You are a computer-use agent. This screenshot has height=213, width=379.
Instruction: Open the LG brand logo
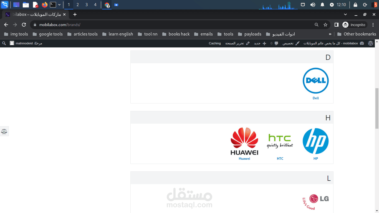(x=316, y=202)
